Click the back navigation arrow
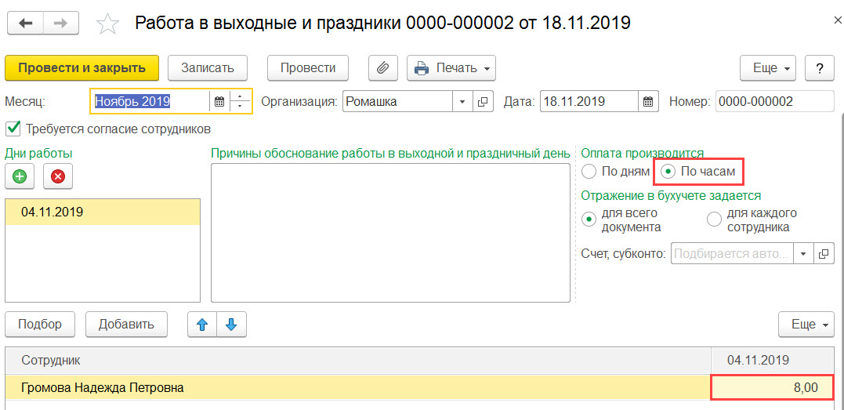This screenshot has height=410, width=844. click(x=25, y=24)
